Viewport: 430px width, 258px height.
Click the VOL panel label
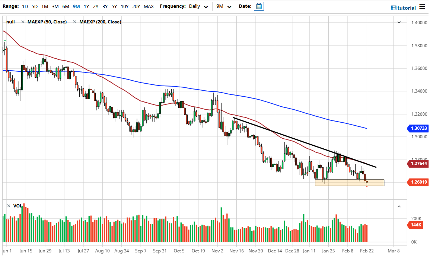[17, 205]
